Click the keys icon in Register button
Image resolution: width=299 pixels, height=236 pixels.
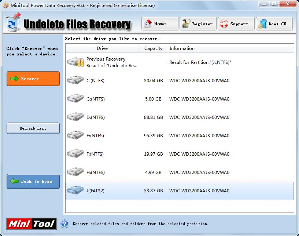pyautogui.click(x=186, y=24)
